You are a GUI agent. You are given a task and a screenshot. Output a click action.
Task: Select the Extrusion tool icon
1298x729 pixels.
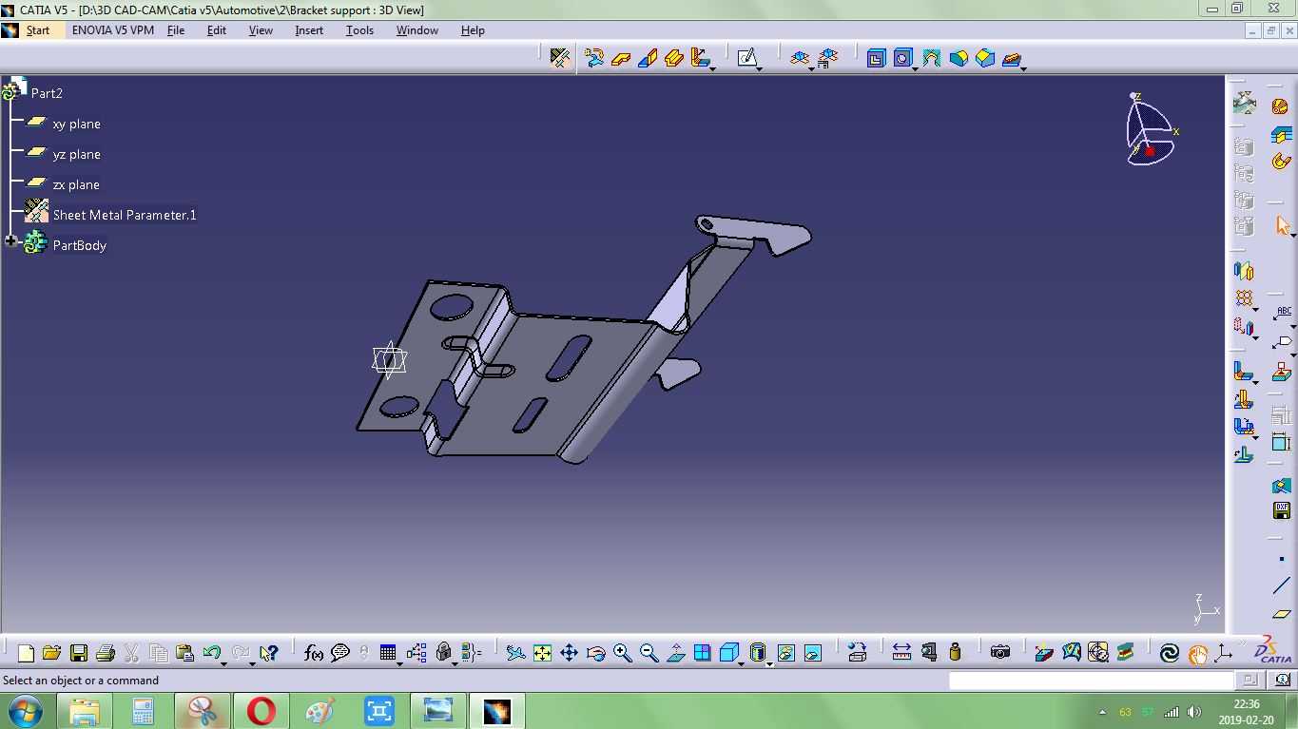click(x=674, y=58)
